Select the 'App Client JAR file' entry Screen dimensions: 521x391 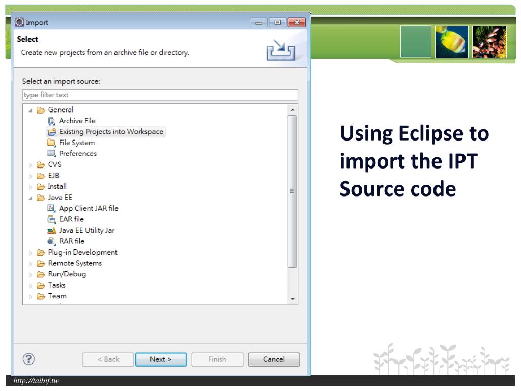(x=89, y=208)
